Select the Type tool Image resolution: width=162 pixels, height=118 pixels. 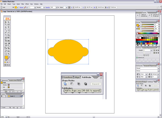click(x=9, y=27)
